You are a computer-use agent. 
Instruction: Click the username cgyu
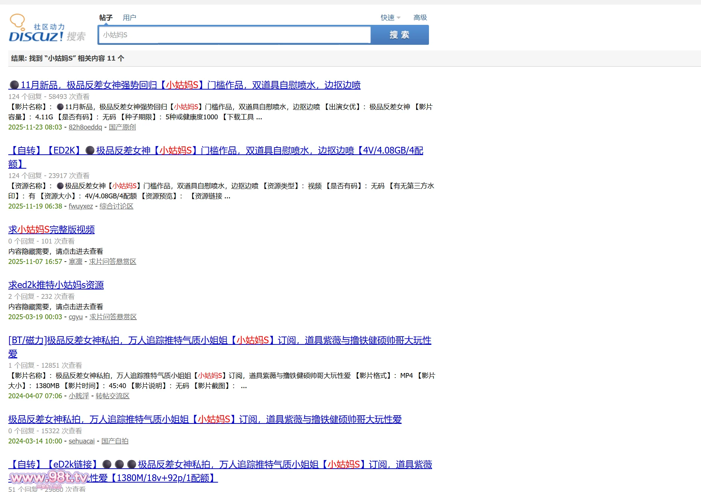[x=75, y=317]
